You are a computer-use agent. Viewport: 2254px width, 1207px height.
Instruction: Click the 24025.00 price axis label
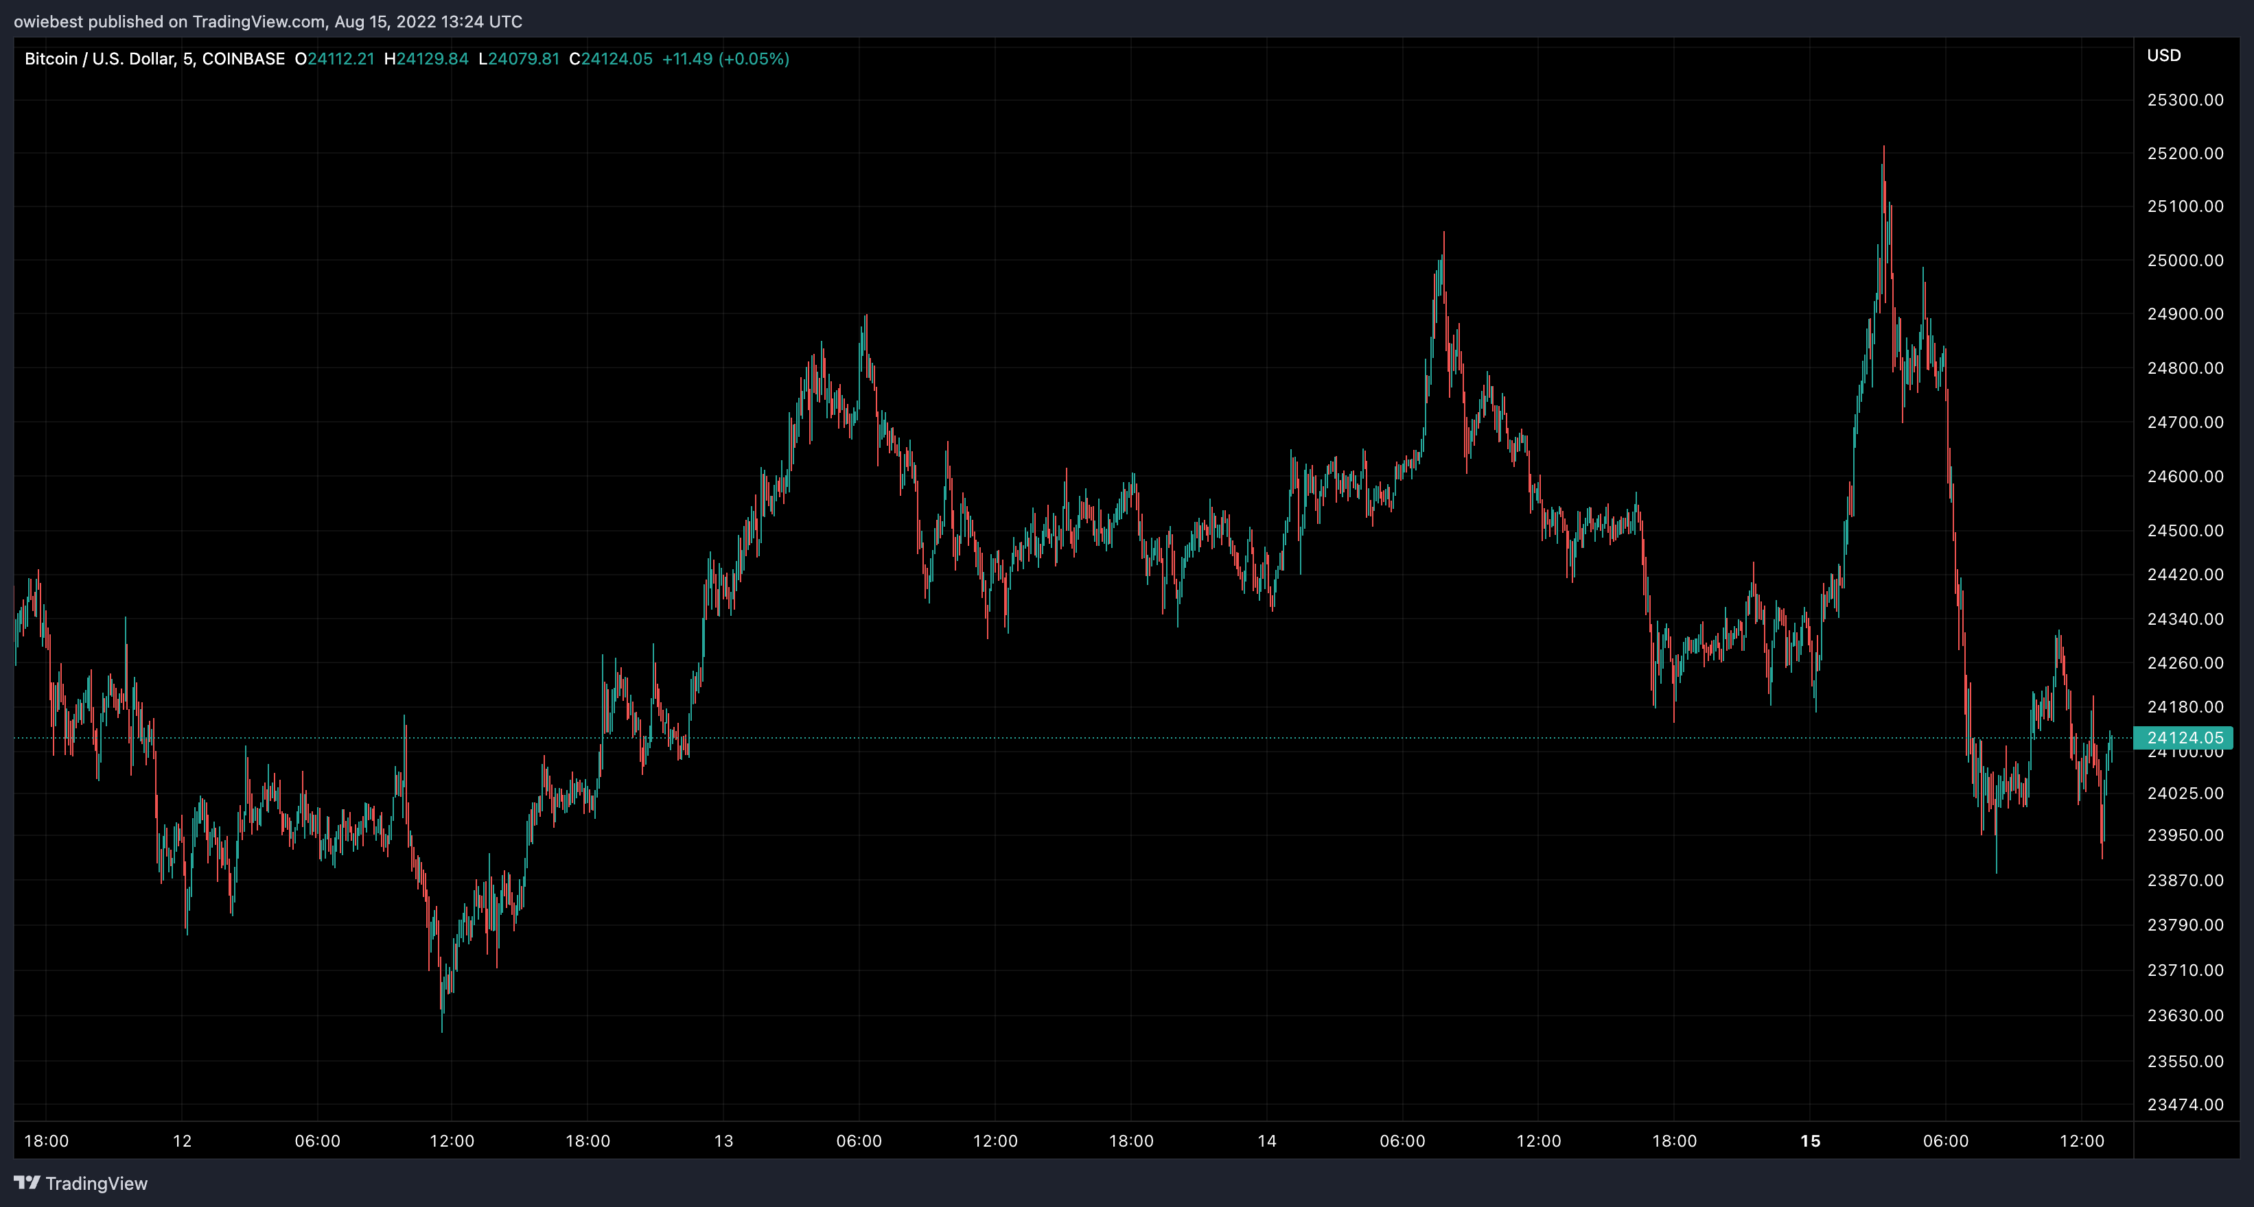(x=2185, y=793)
